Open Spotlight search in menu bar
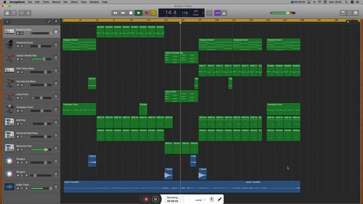The width and height of the screenshot is (363, 204). click(x=346, y=2)
